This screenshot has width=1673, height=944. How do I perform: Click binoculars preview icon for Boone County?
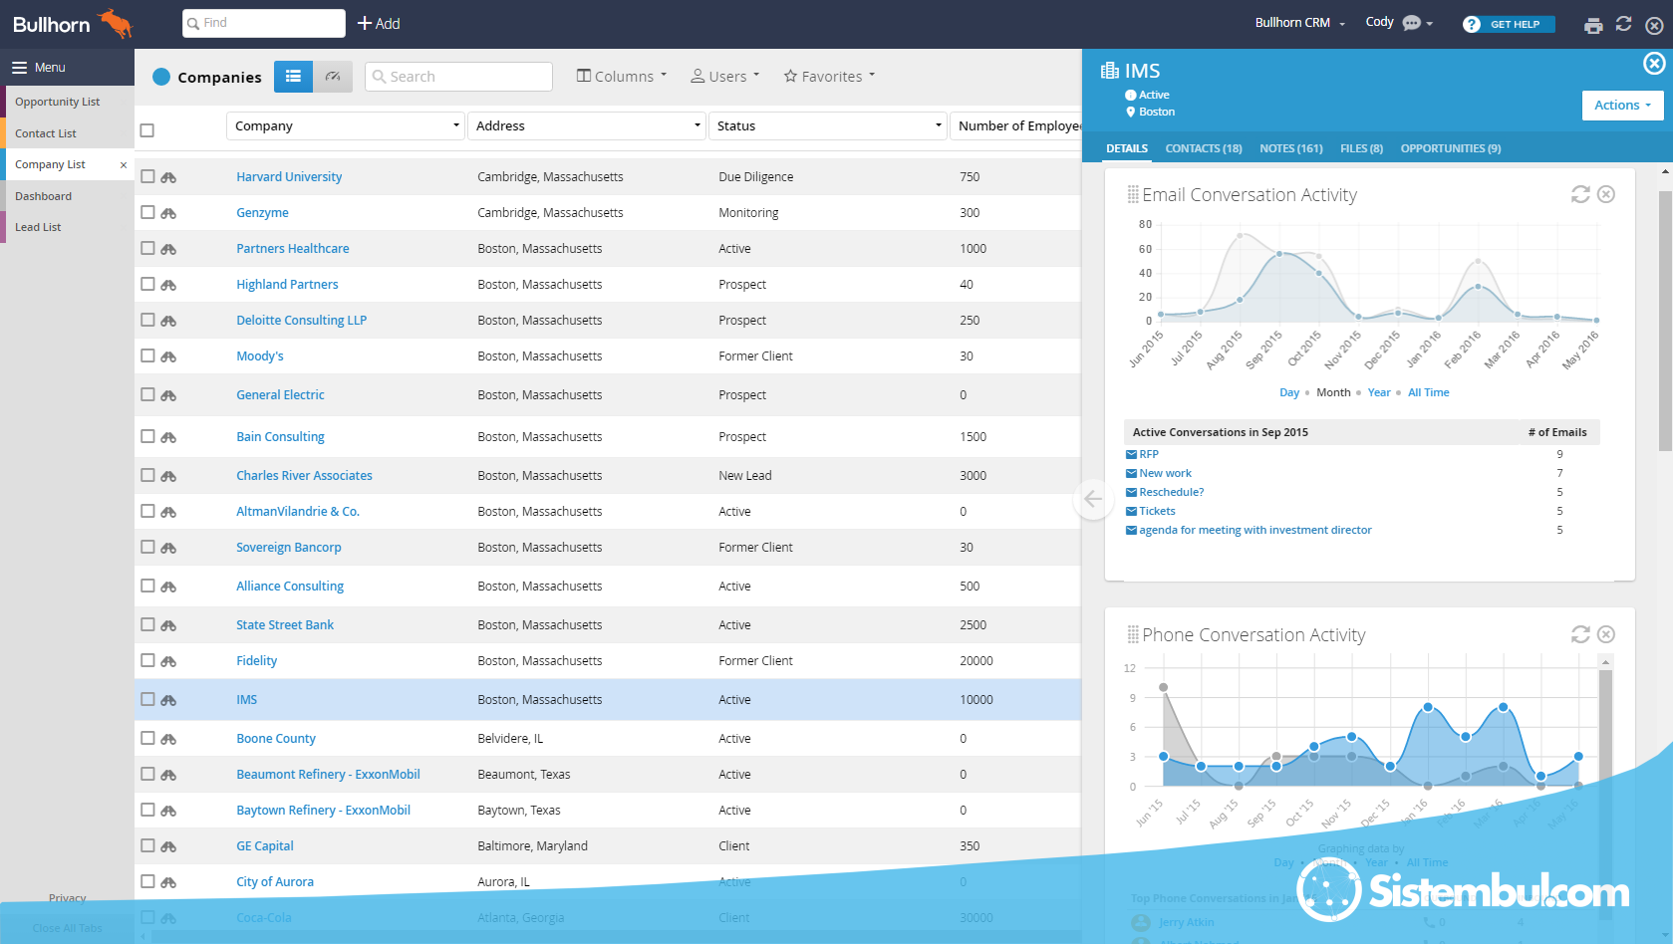[168, 739]
